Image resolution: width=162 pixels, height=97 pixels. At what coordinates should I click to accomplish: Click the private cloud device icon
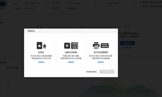point(39,45)
